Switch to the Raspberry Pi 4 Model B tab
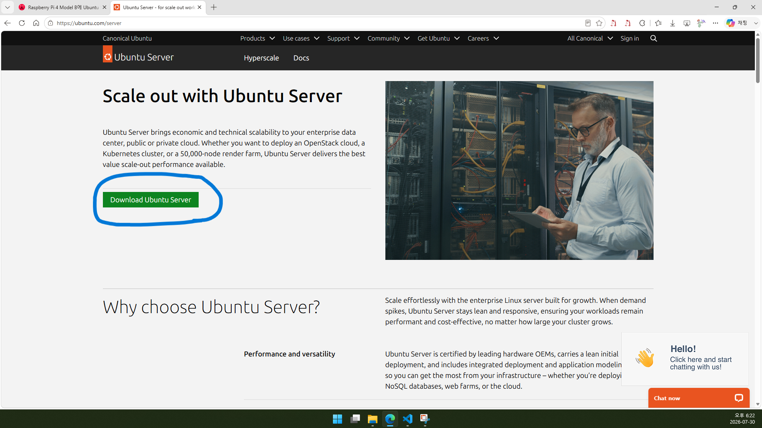The width and height of the screenshot is (762, 428). point(63,7)
